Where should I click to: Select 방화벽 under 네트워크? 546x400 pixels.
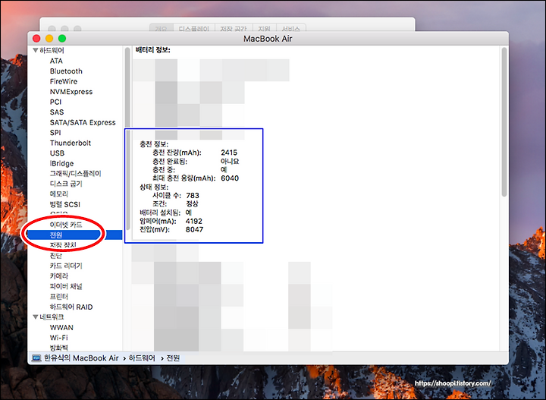click(59, 348)
